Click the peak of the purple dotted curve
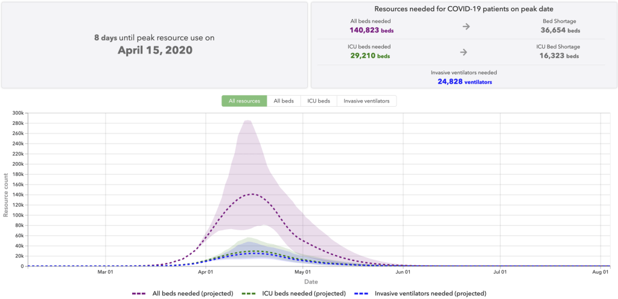 pos(250,194)
